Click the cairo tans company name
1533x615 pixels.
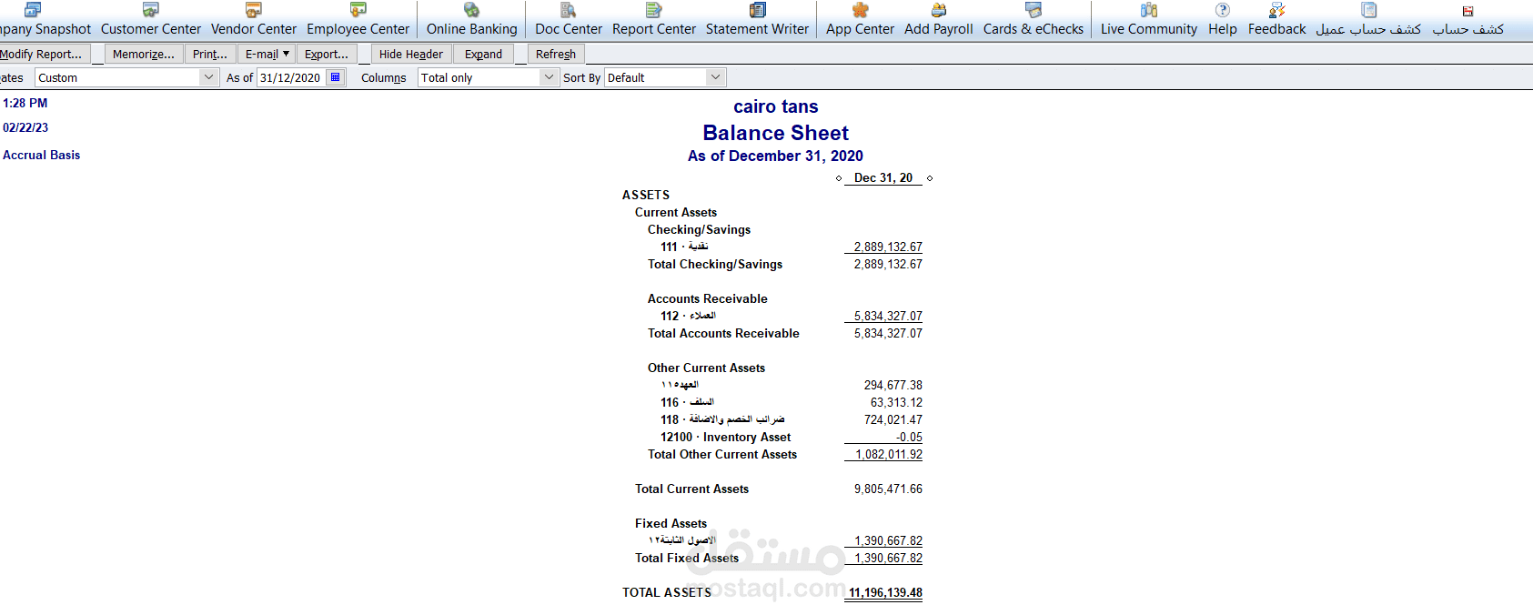pos(776,107)
